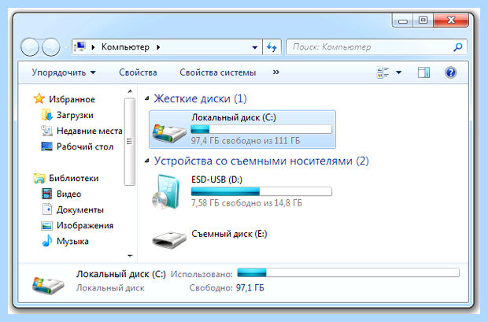Maximize the Explorer window
488x322 pixels.
point(423,20)
